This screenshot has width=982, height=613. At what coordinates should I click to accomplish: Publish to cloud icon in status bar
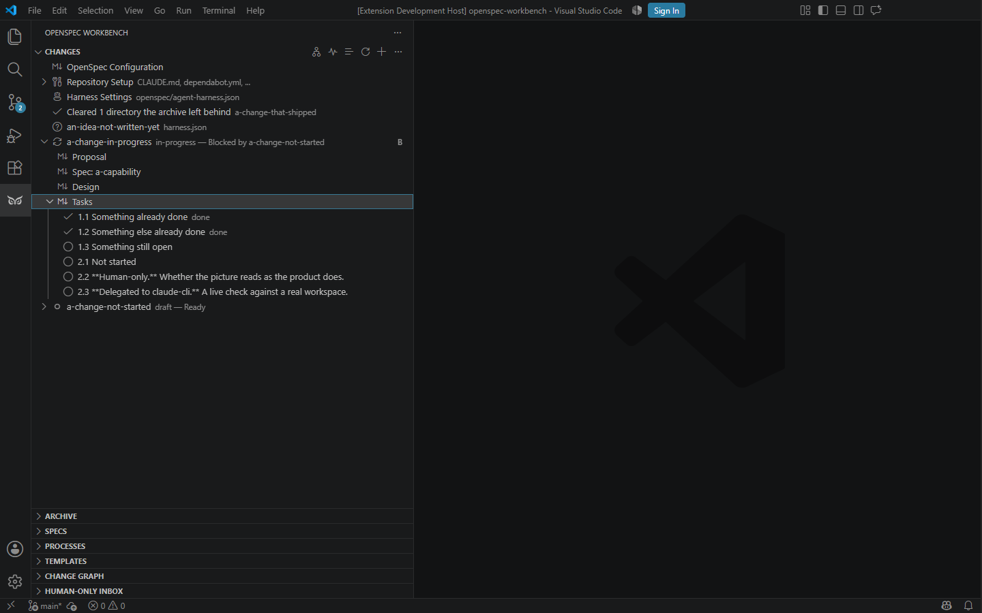72,606
